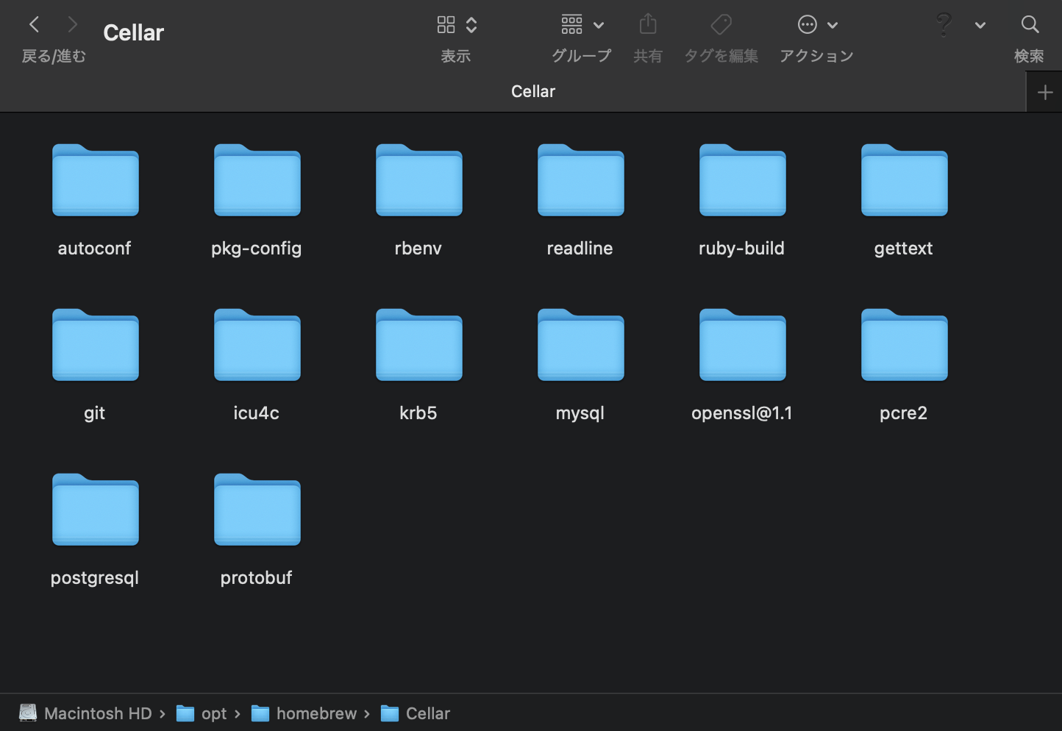Go back with the left arrow
1062x731 pixels.
tap(34, 25)
